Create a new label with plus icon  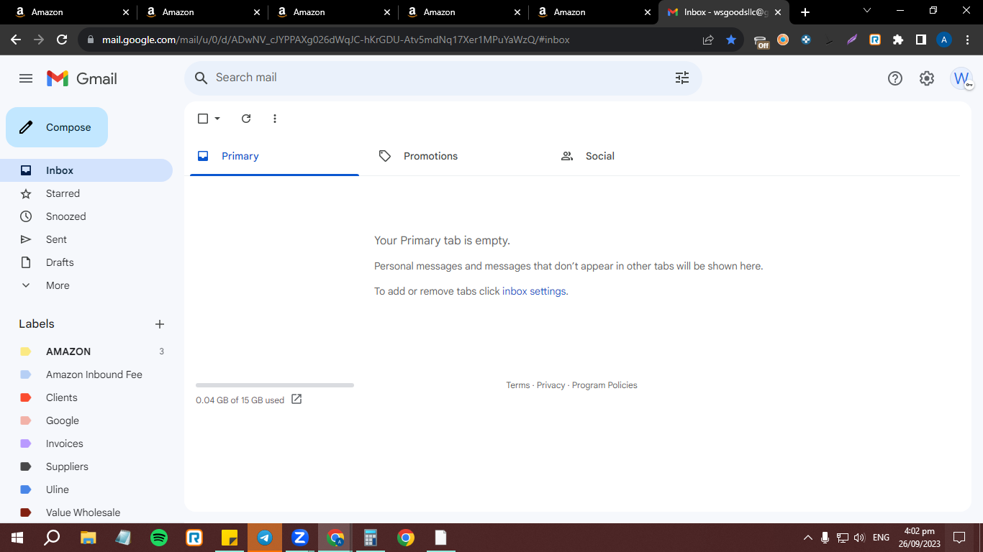click(160, 324)
